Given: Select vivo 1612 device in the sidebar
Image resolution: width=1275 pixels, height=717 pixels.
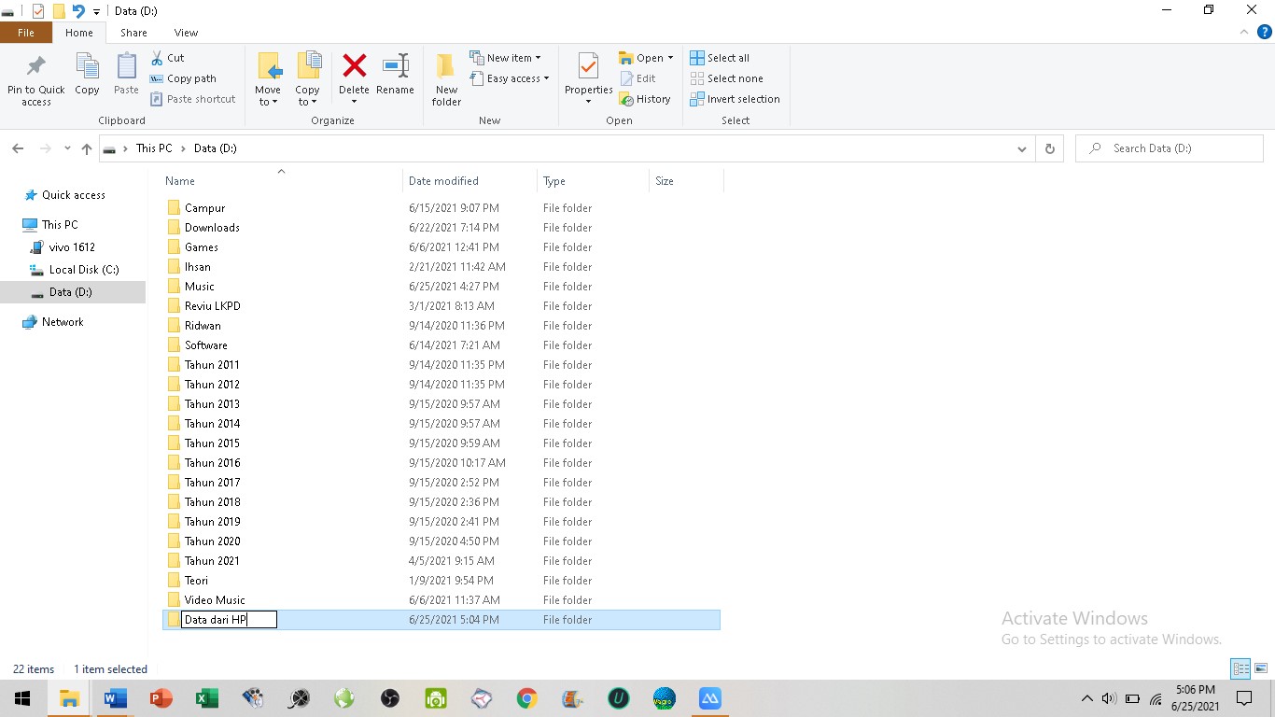Looking at the screenshot, I should [x=72, y=247].
